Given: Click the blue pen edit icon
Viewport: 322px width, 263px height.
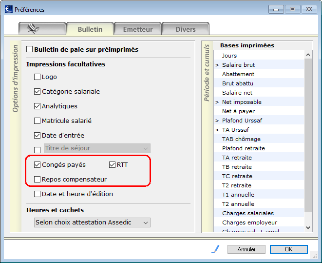Looking at the screenshot, I should pos(215,249).
